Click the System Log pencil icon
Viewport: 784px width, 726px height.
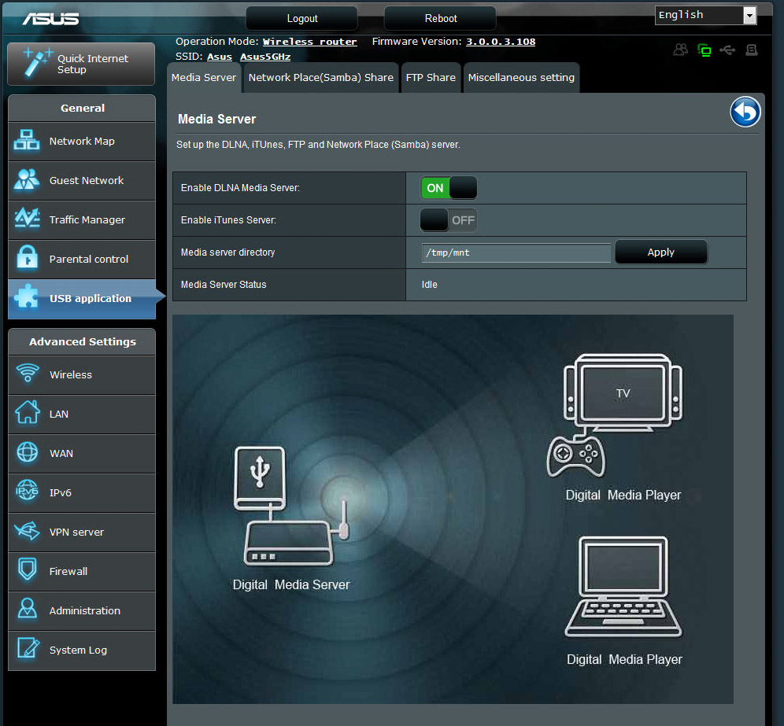[28, 647]
